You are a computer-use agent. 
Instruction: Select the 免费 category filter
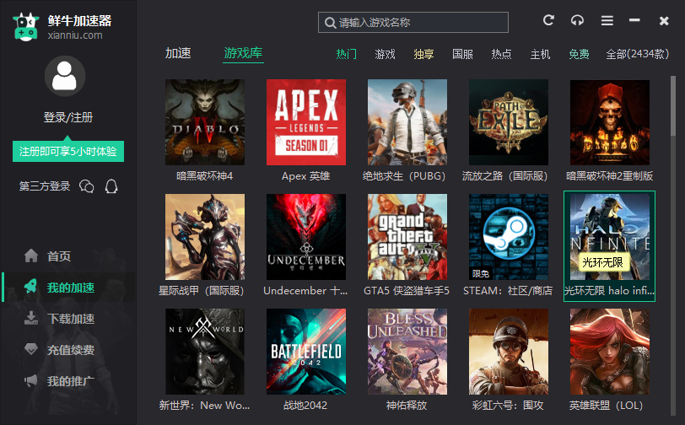click(579, 54)
